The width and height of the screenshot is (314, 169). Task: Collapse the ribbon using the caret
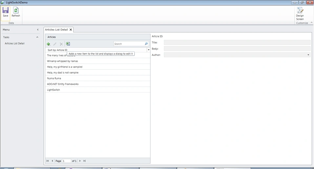pos(312,23)
